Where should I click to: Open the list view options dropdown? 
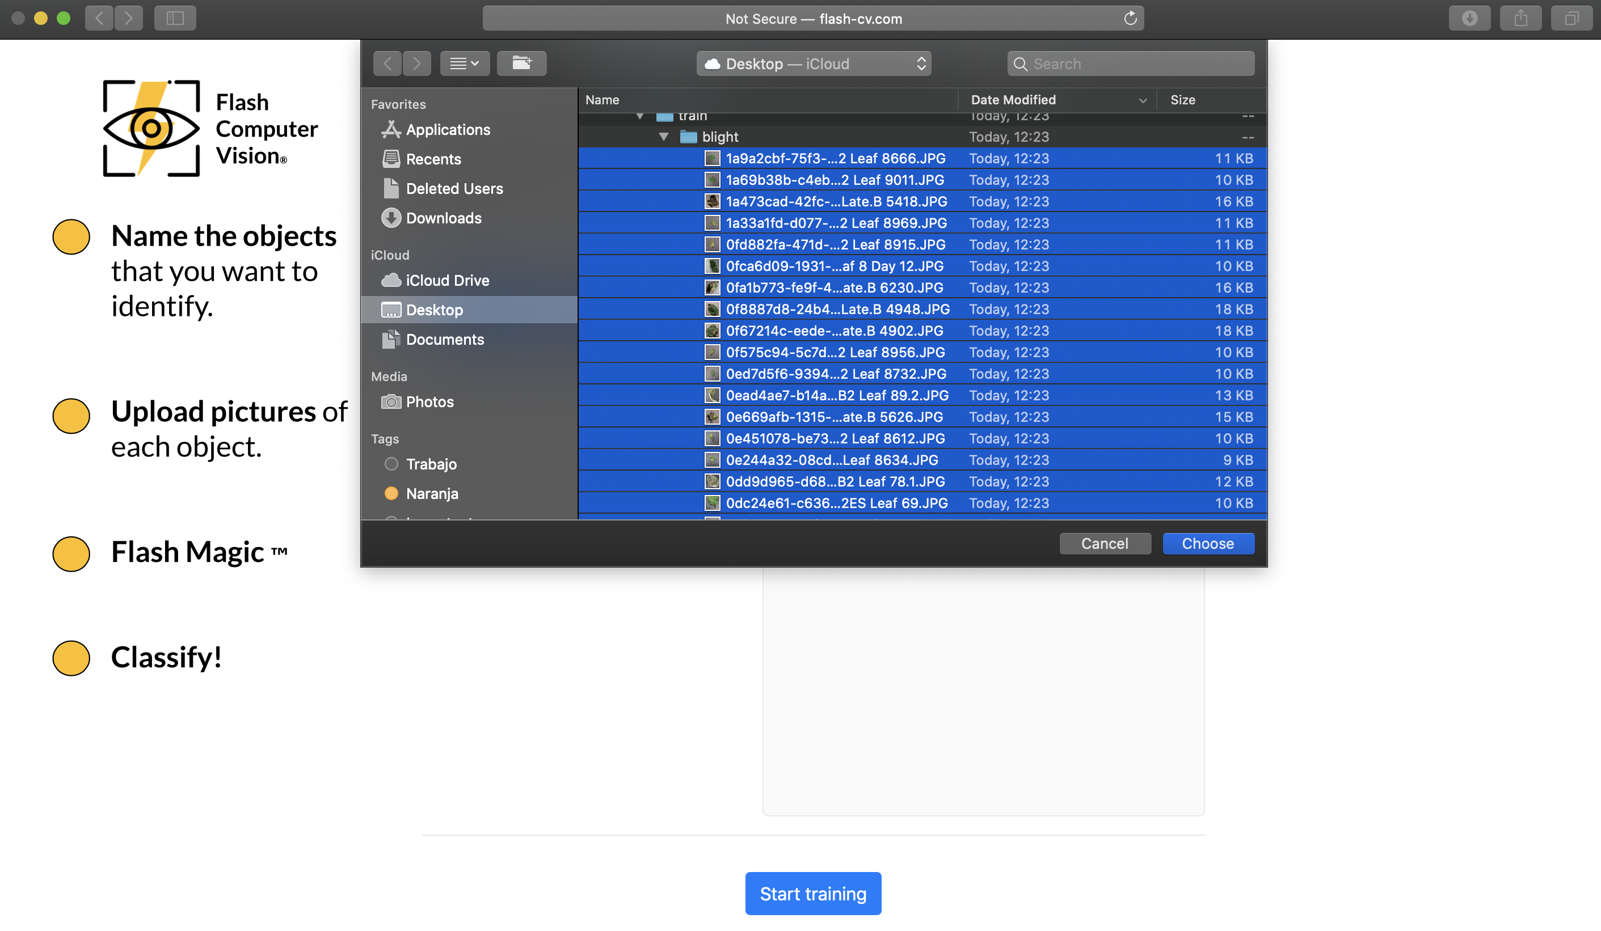click(x=465, y=64)
